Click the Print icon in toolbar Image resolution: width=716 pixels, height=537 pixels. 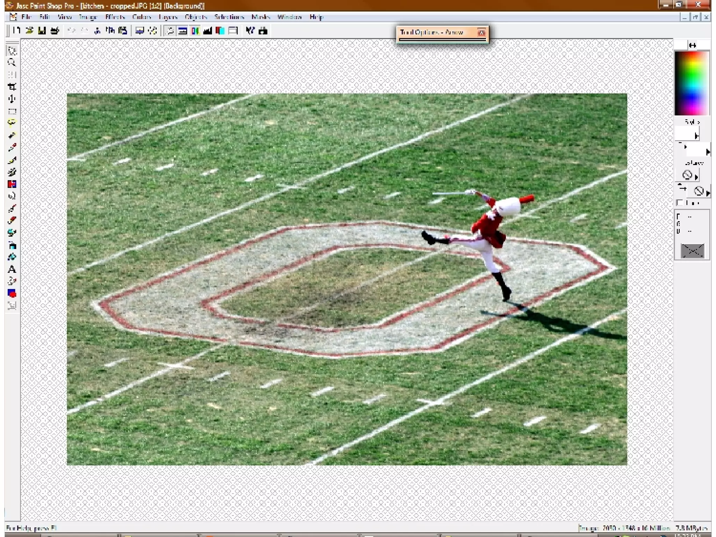(55, 31)
